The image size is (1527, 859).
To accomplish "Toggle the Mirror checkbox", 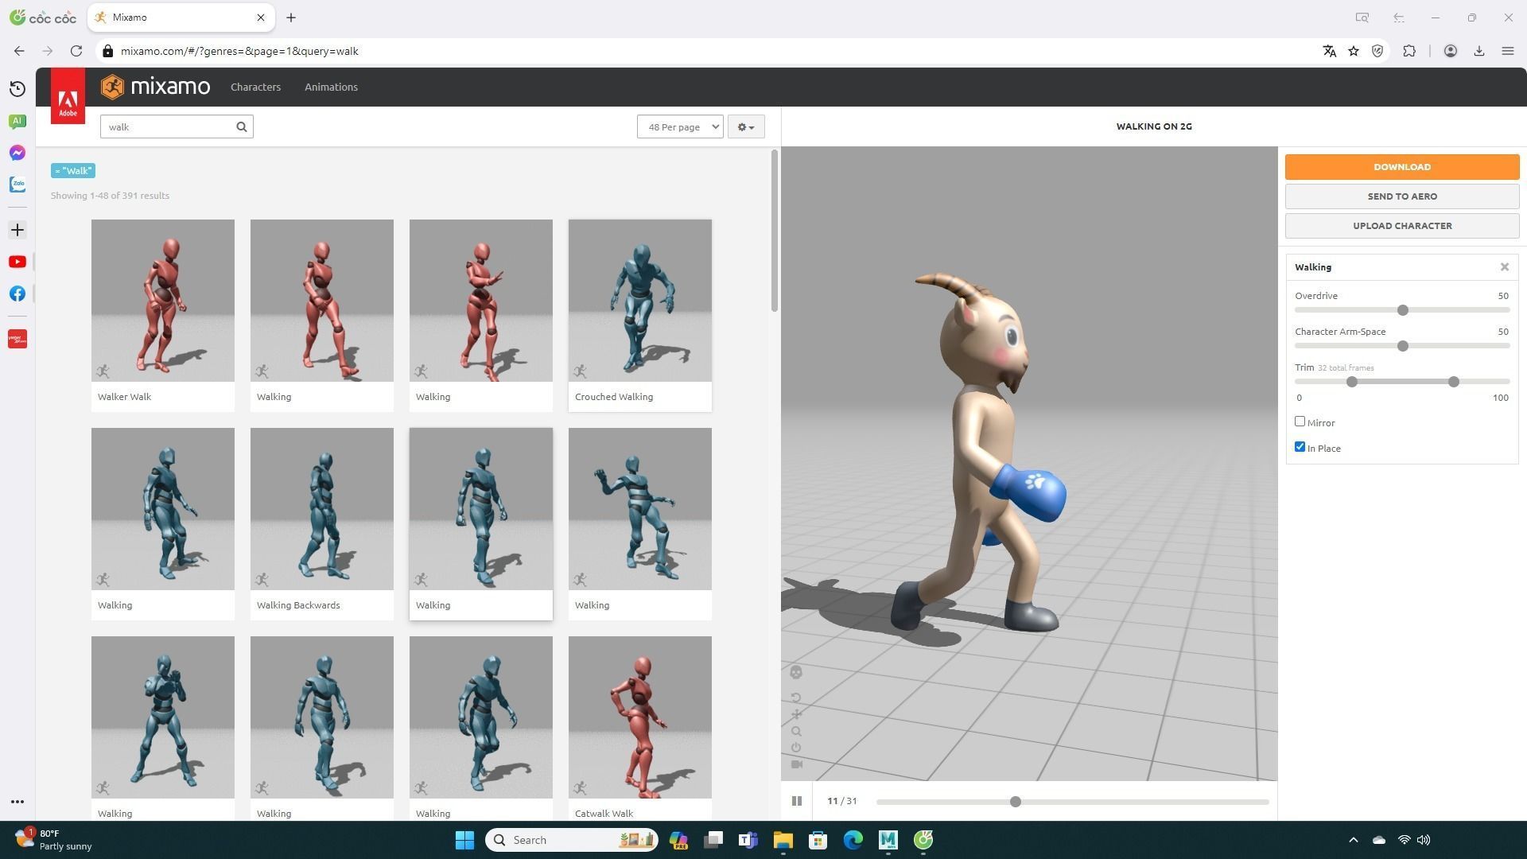I will [1300, 422].
